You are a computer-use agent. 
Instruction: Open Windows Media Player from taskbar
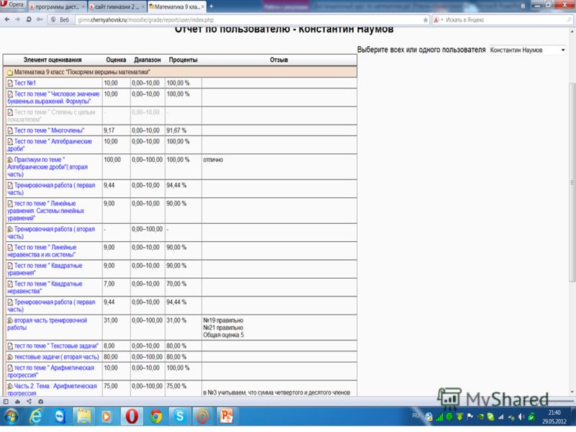107,417
